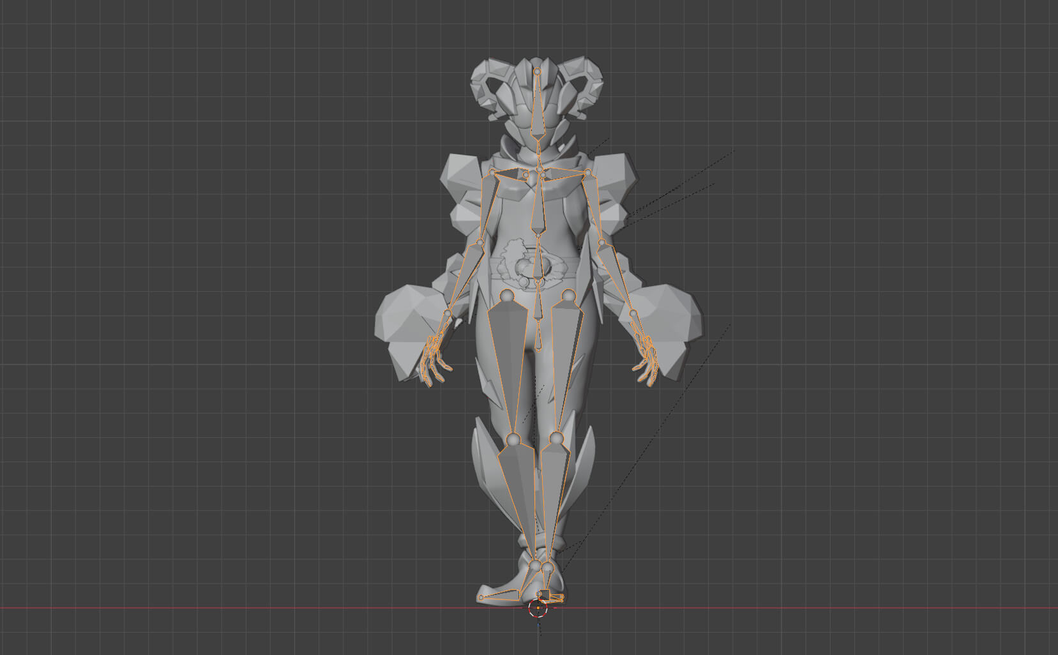Click the 3D cursor at the world origin

(x=538, y=608)
